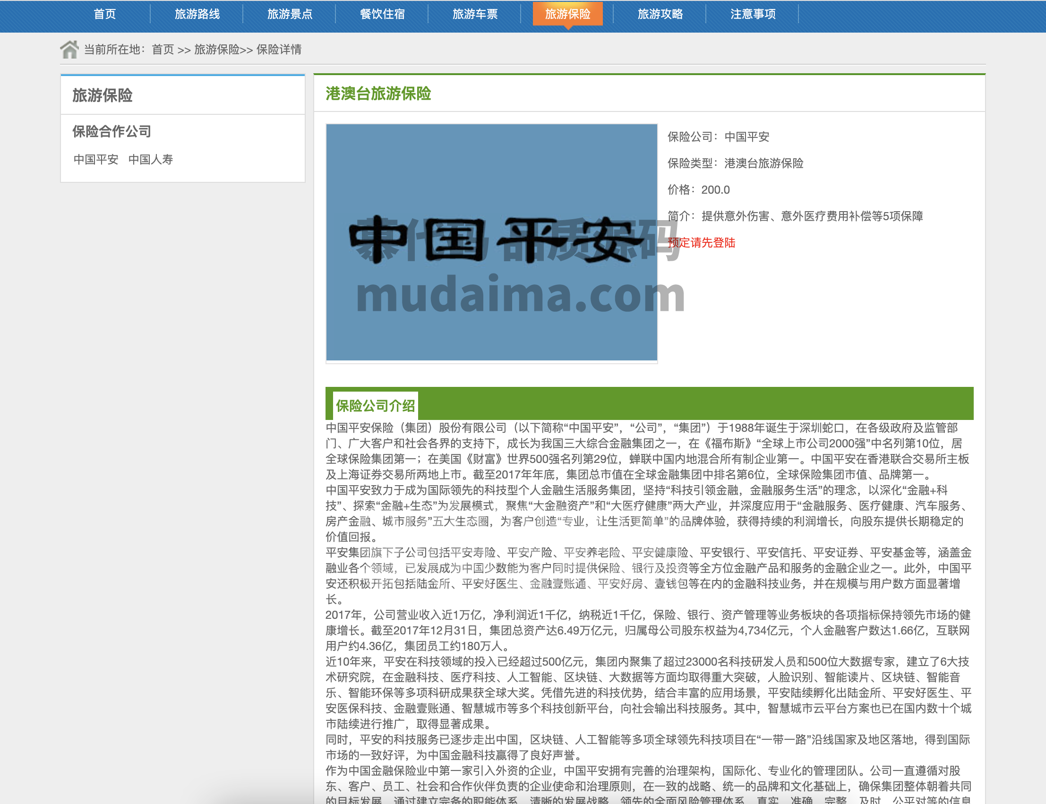Open the 首页 navigation tab

(x=105, y=14)
